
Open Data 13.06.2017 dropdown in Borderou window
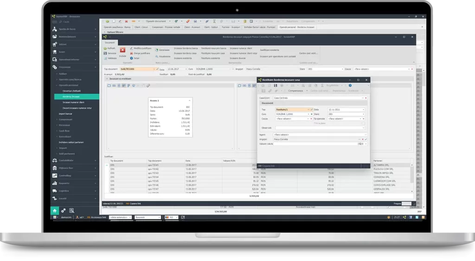coord(186,69)
